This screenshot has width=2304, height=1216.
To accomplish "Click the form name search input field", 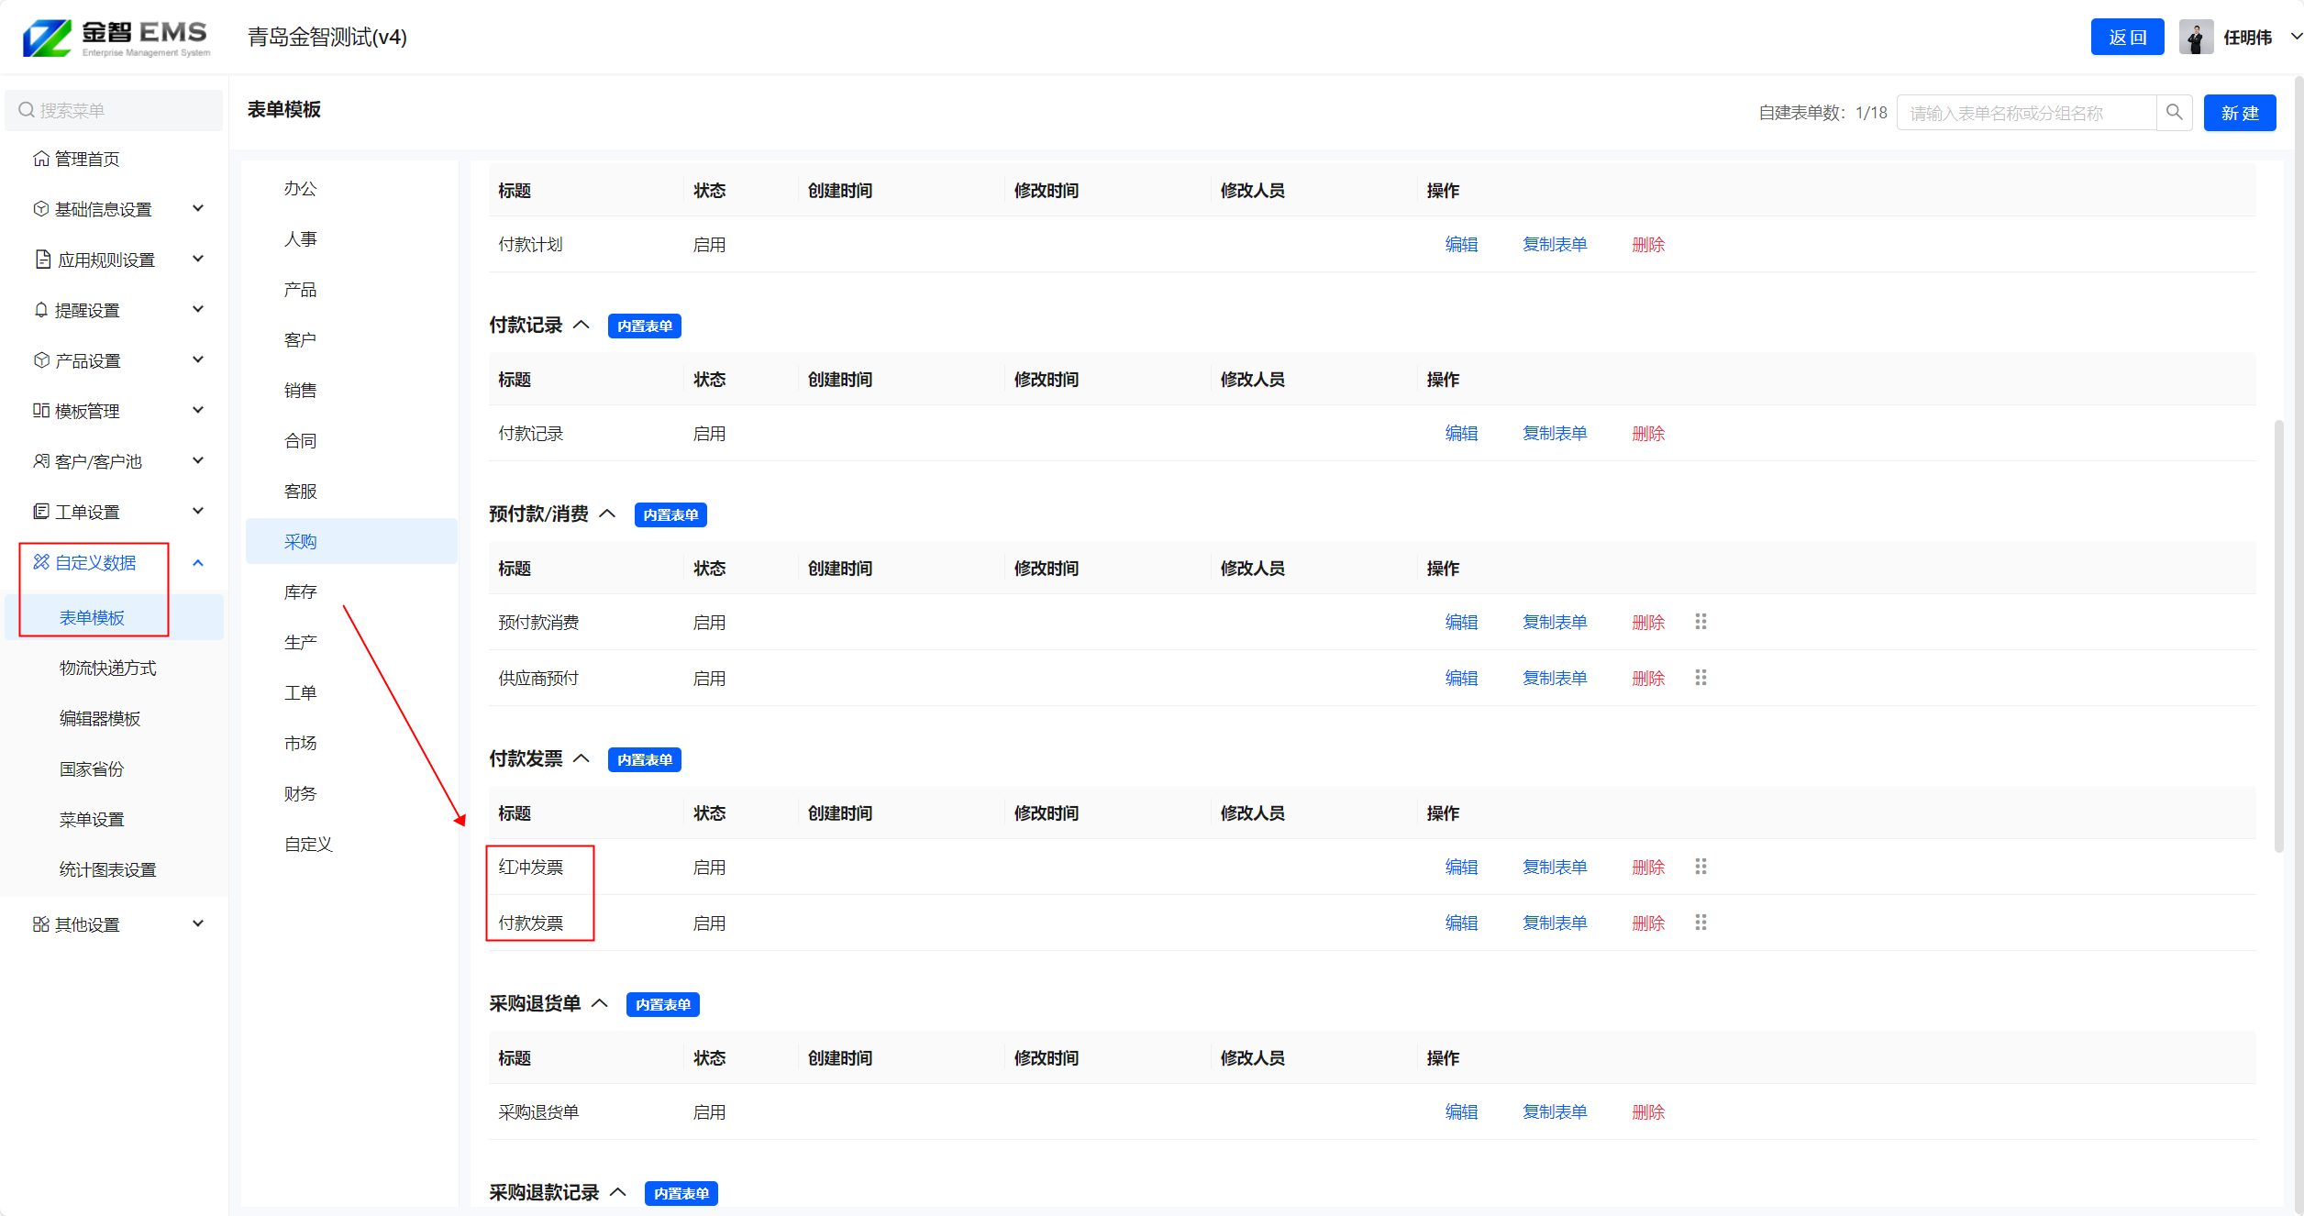I will pos(2025,113).
